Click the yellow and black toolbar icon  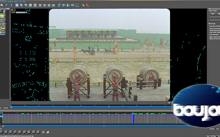pyautogui.click(x=83, y=5)
